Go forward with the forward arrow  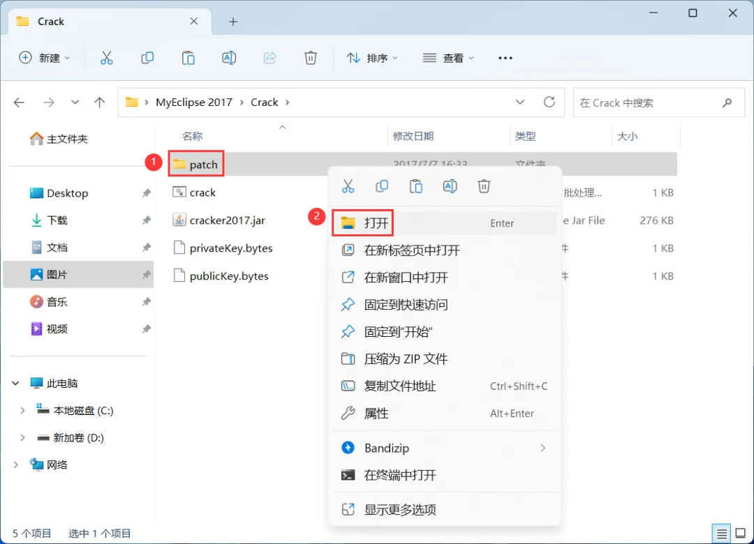[x=49, y=103]
